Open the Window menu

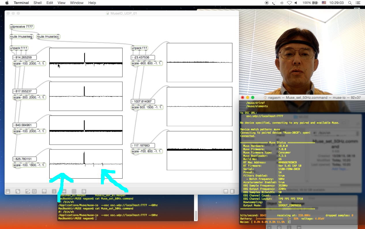tap(77, 3)
